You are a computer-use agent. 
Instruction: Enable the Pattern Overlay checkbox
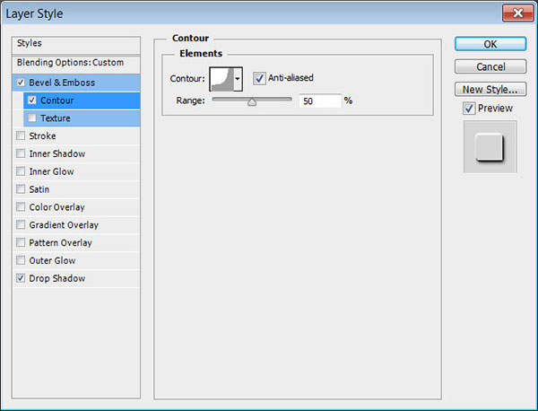click(x=21, y=243)
